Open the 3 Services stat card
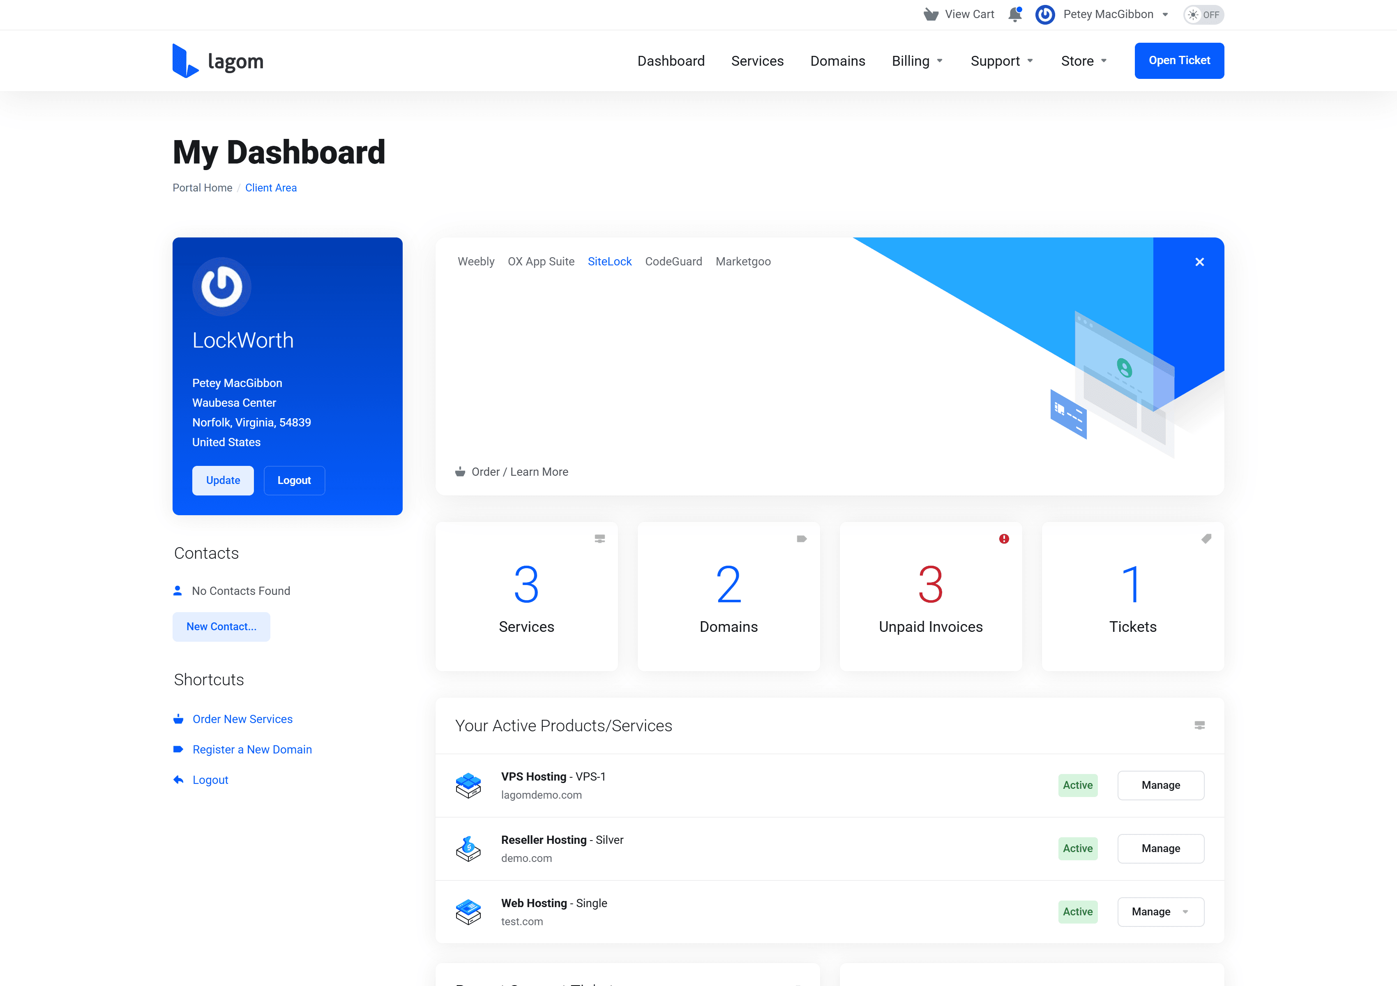Image resolution: width=1397 pixels, height=986 pixels. coord(526,597)
